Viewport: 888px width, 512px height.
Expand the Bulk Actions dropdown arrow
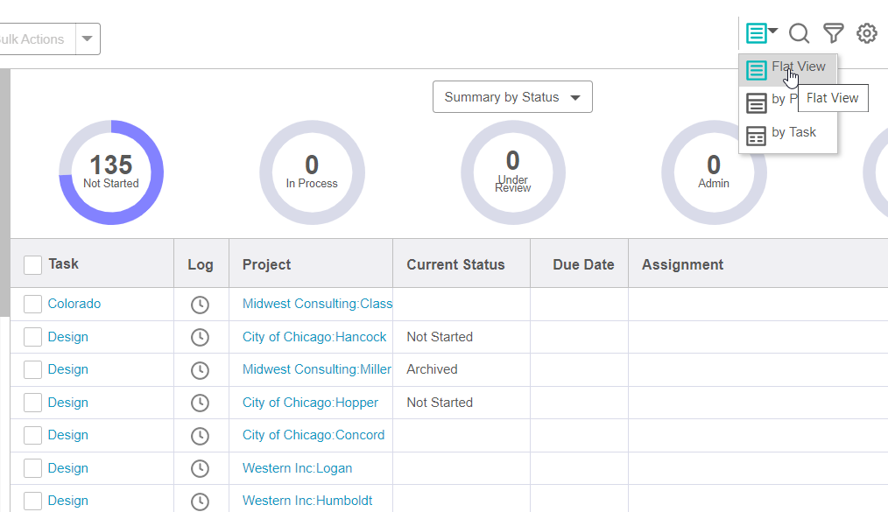point(85,39)
